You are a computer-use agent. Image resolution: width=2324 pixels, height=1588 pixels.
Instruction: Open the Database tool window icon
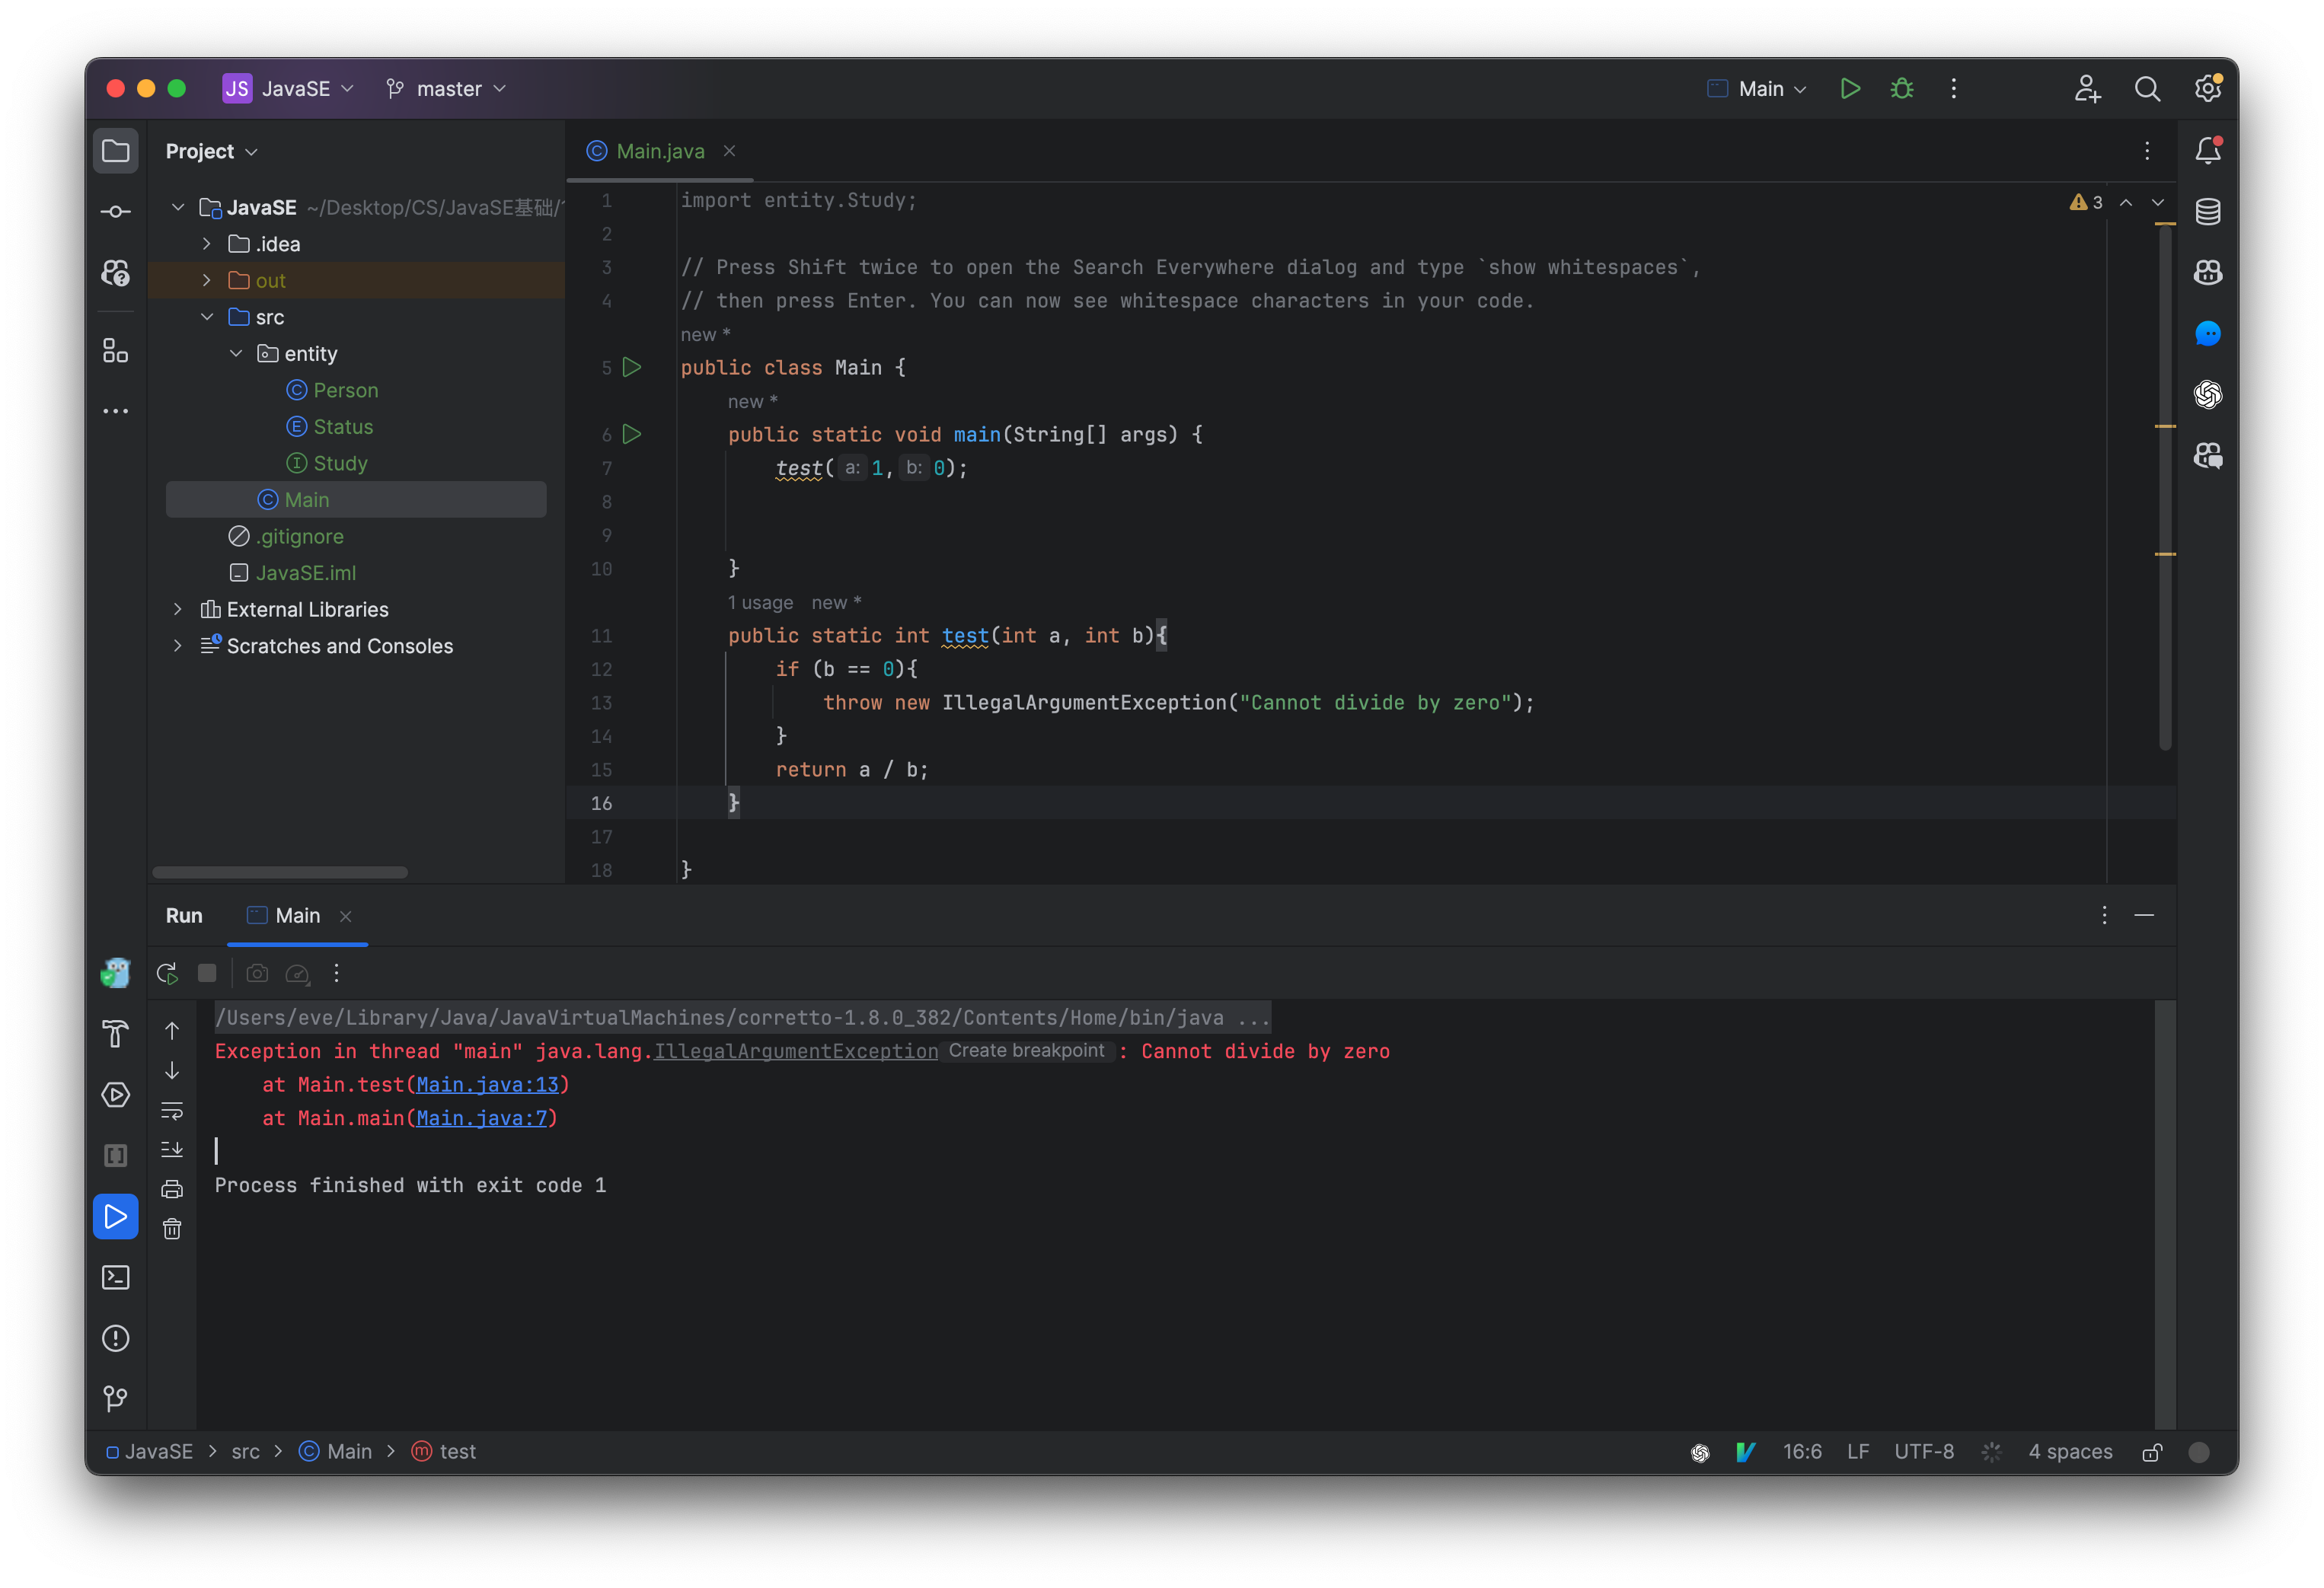coord(2207,212)
